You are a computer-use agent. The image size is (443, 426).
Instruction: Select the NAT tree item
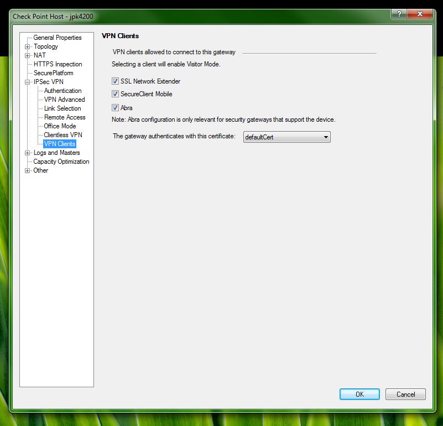(x=40, y=55)
